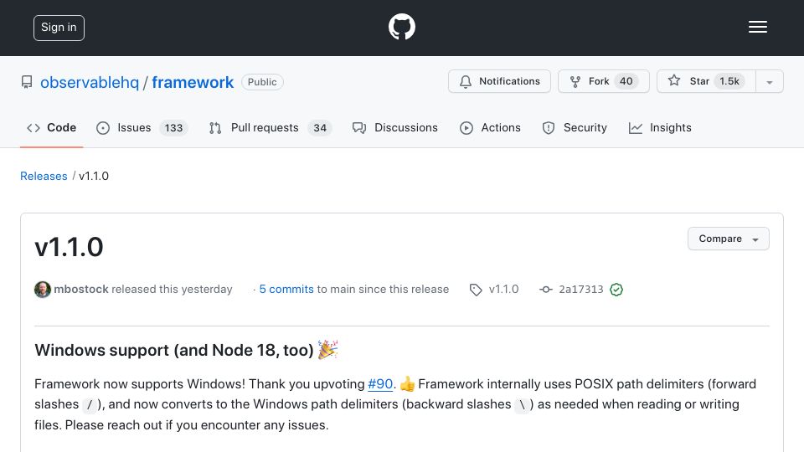Open the Security tab
The image size is (804, 452).
[x=575, y=127]
